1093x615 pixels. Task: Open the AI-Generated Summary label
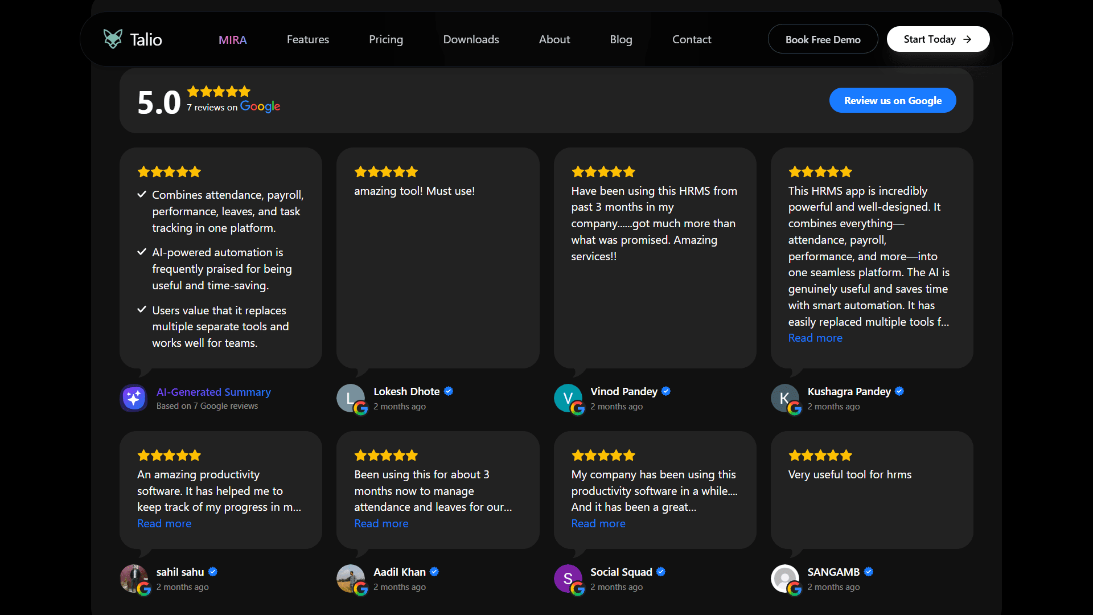point(213,392)
